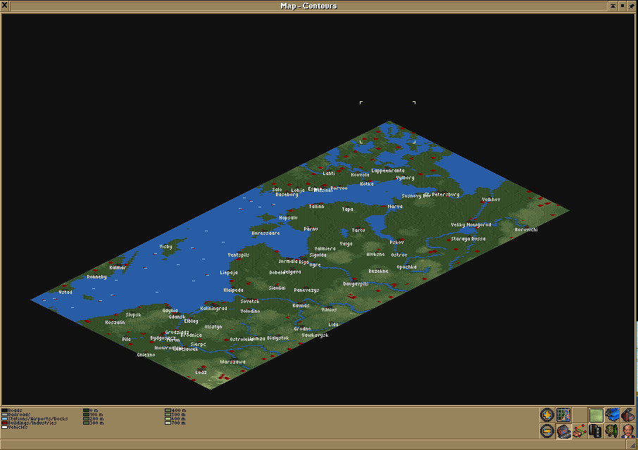Click the Riga town label

(304, 262)
